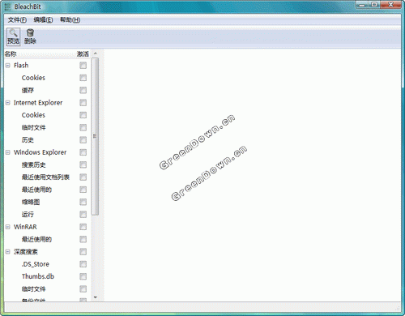405x316 pixels.
Task: Collapse the WinRAR tree node
Action: point(8,227)
